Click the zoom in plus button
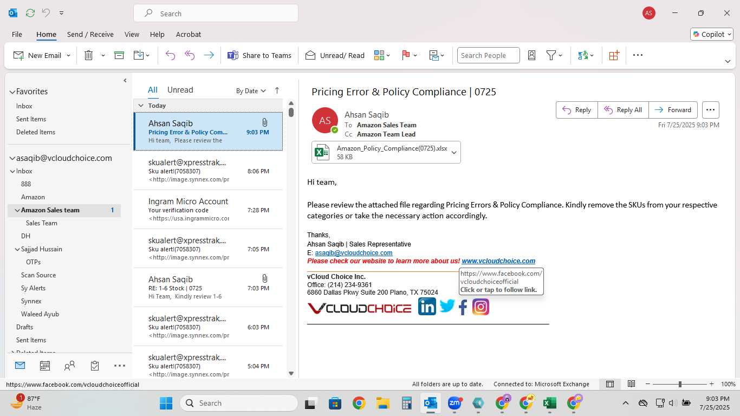The height and width of the screenshot is (416, 740). point(712,384)
